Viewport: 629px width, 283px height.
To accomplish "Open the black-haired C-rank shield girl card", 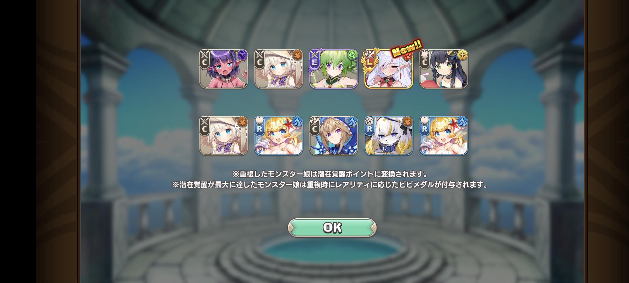I will [444, 69].
